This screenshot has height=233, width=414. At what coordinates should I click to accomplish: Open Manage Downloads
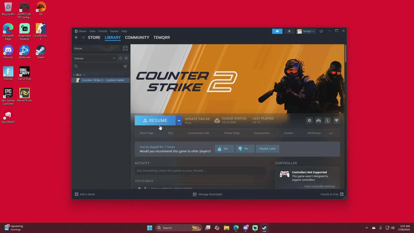pos(208,194)
